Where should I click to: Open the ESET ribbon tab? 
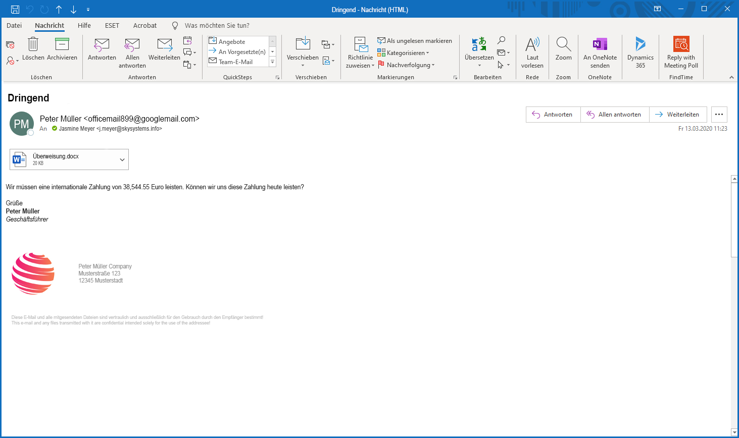(112, 25)
